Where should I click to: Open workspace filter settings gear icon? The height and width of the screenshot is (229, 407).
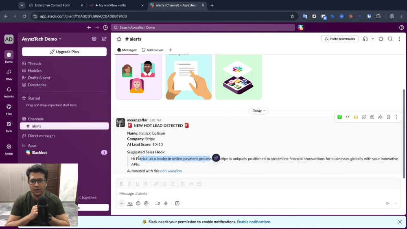coord(94,39)
